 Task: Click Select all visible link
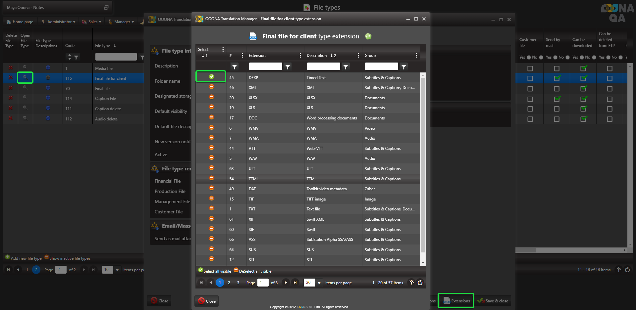tap(217, 271)
